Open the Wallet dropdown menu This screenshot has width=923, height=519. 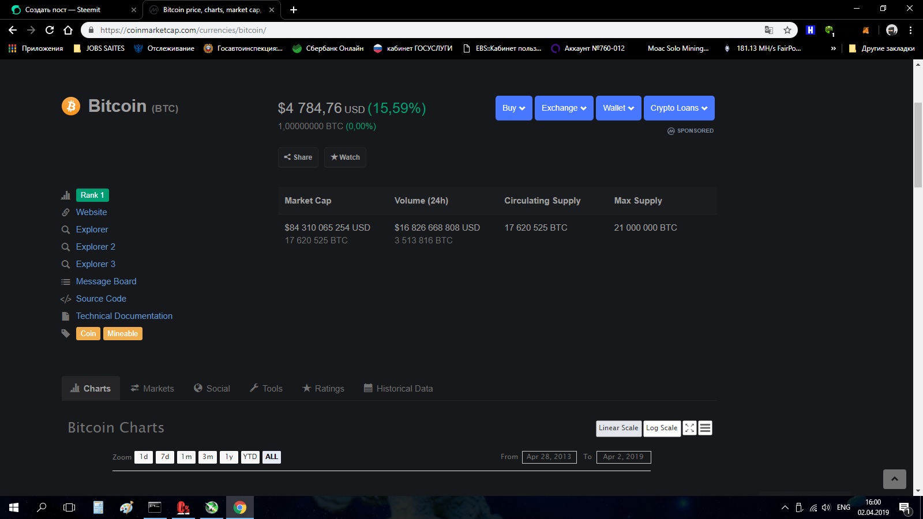point(618,108)
